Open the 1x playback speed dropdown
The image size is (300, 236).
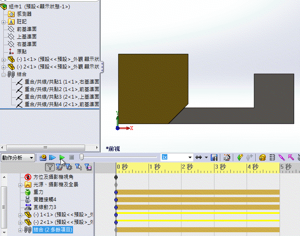[190, 157]
